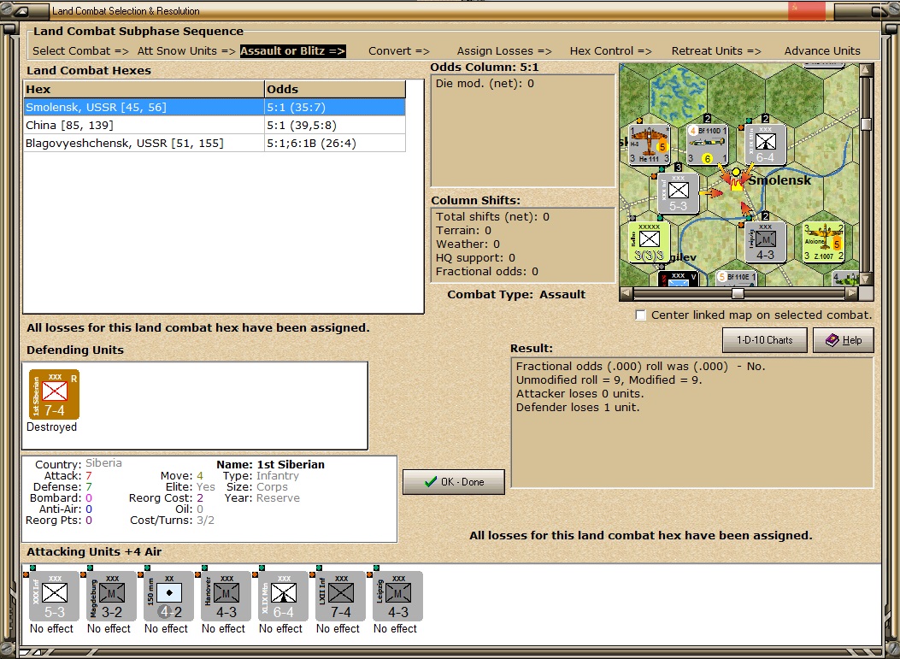
Task: Select the 1st Siberian defending unit counter
Action: coord(54,394)
